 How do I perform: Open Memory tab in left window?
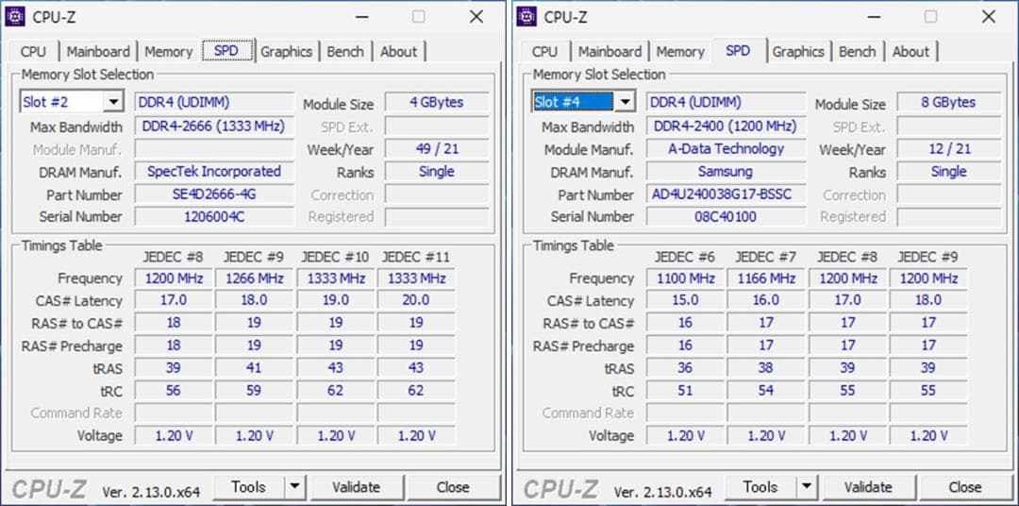pos(168,51)
